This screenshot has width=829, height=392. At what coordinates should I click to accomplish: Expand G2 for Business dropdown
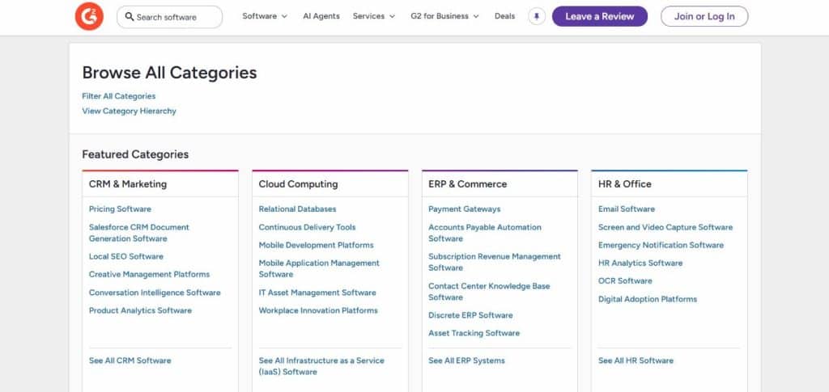[x=444, y=16]
